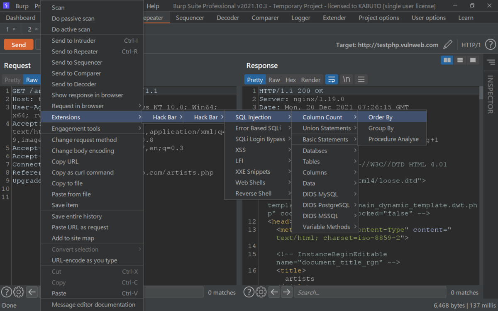Viewport: 498px width, 311px height.
Task: Open settings gear in Response search bar
Action: pyautogui.click(x=261, y=292)
